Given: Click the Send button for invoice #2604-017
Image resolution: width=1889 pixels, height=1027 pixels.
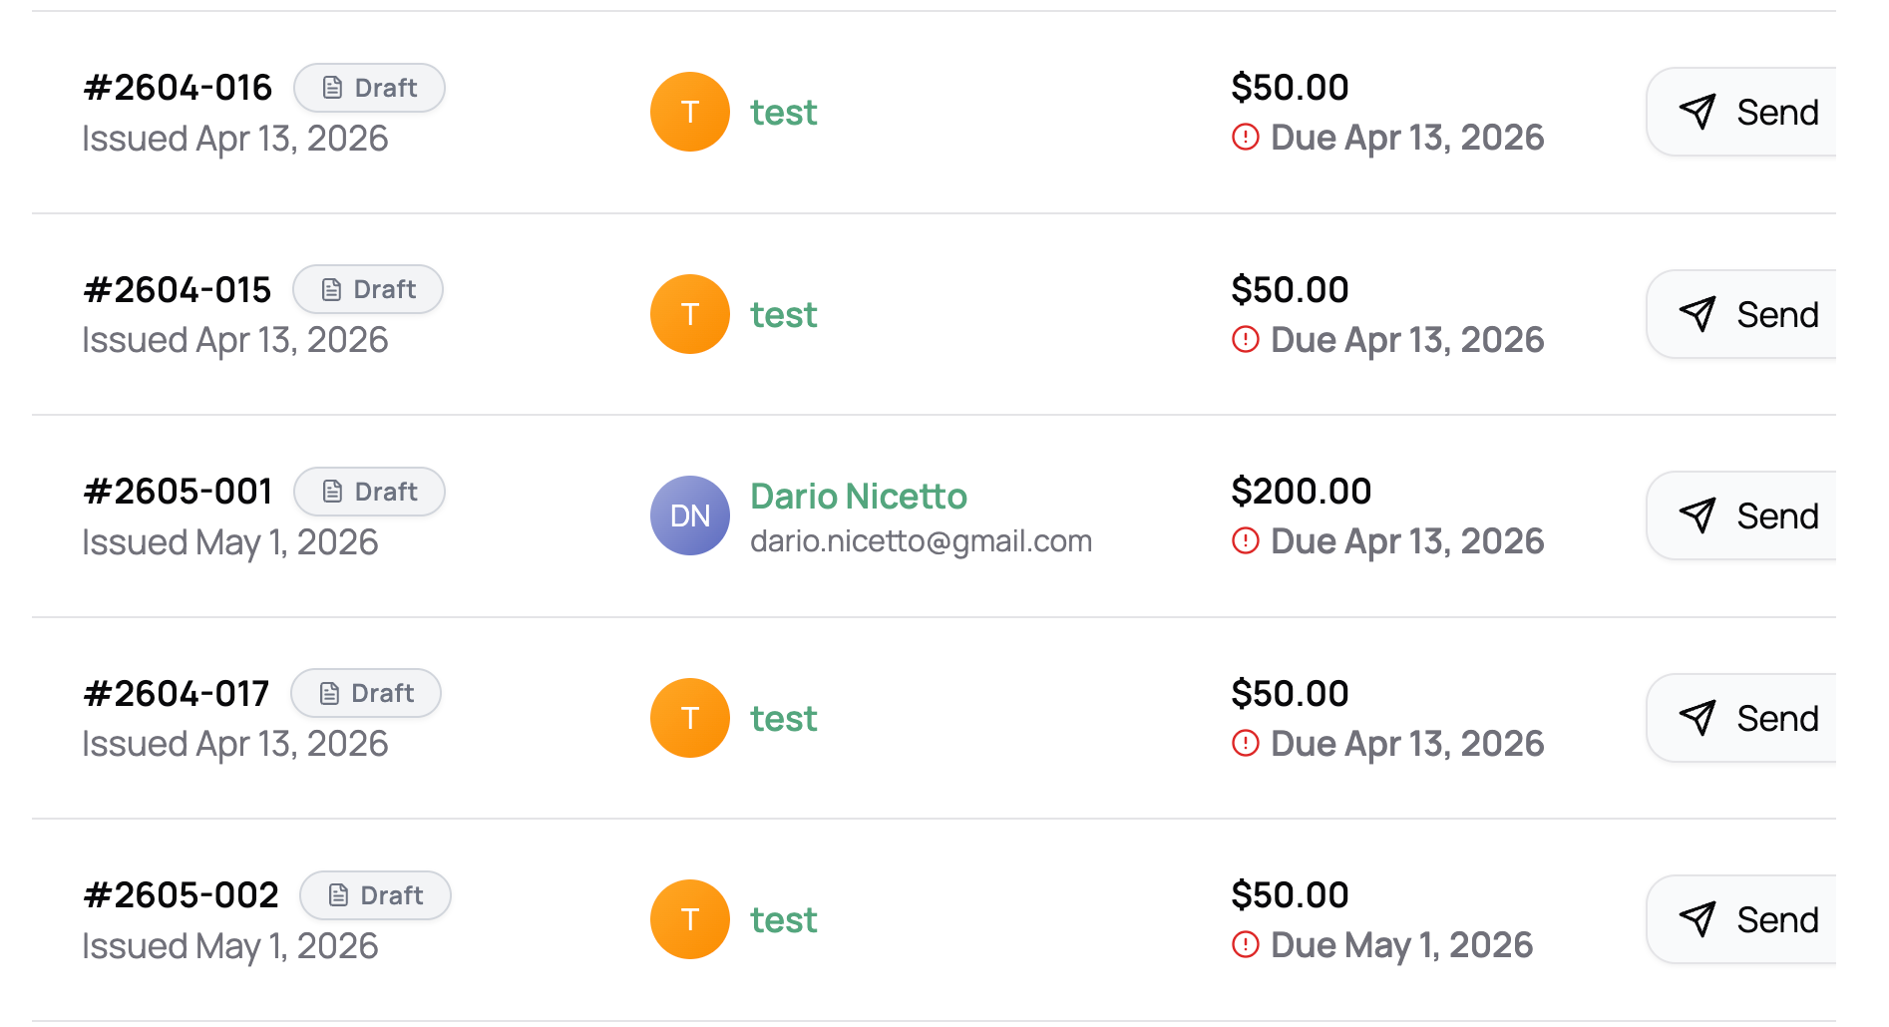Looking at the screenshot, I should (1742, 718).
